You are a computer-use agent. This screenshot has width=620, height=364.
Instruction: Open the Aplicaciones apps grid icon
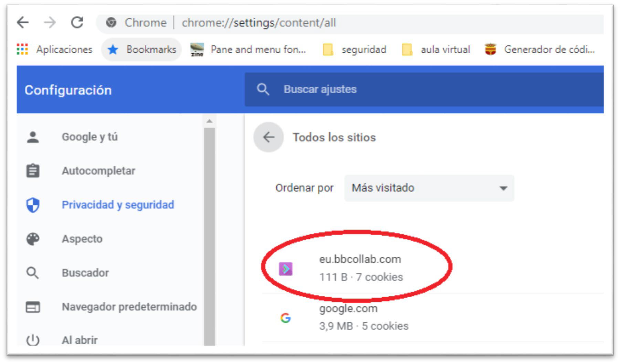pyautogui.click(x=22, y=50)
